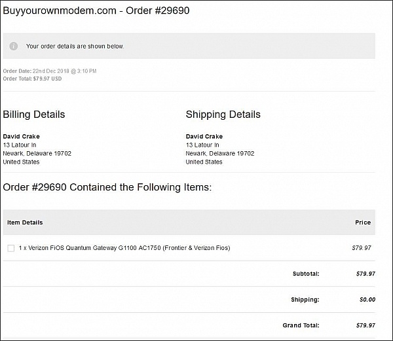Viewport: 393px width, 341px height.
Task: Click the 'Your order details are shown below' message
Action: point(75,46)
